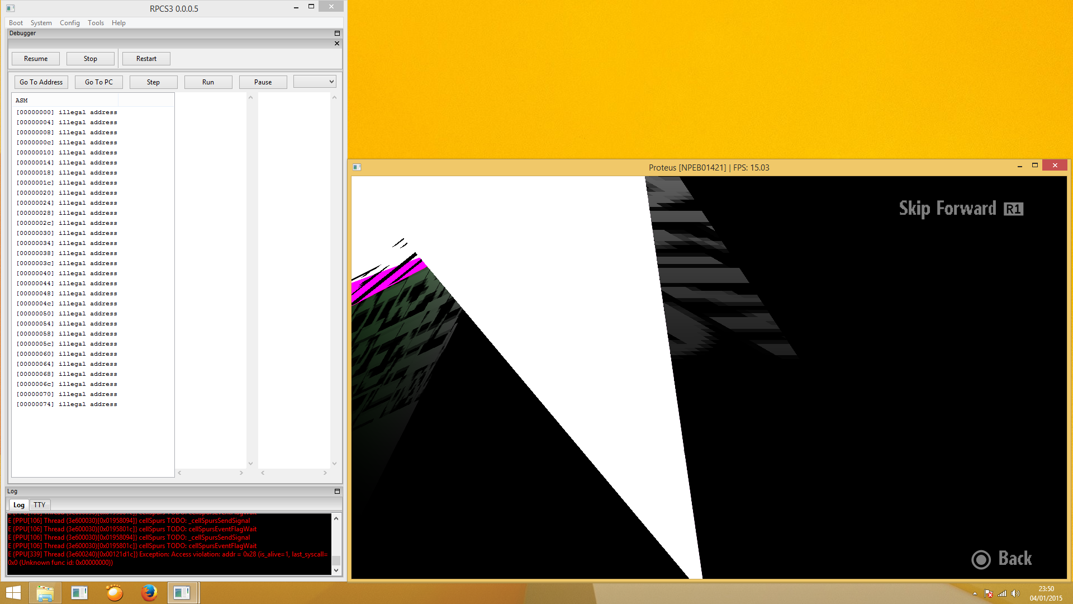Select disassembly row [00000060] illegal address
This screenshot has width=1073, height=604.
tap(67, 354)
